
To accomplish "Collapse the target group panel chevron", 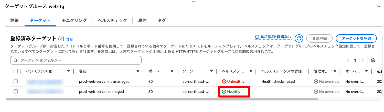I will click(379, 7).
